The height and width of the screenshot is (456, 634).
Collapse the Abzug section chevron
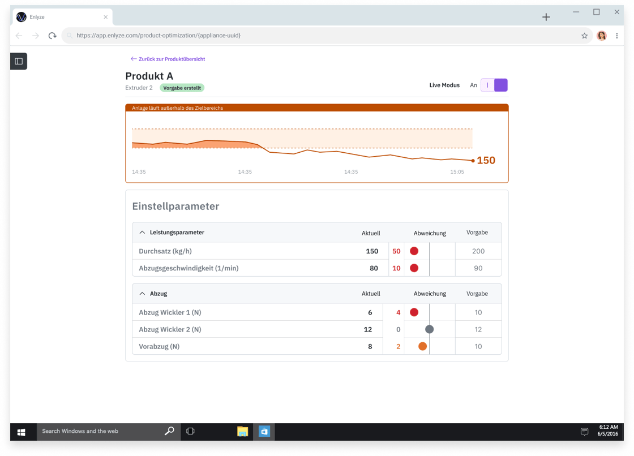coord(142,294)
